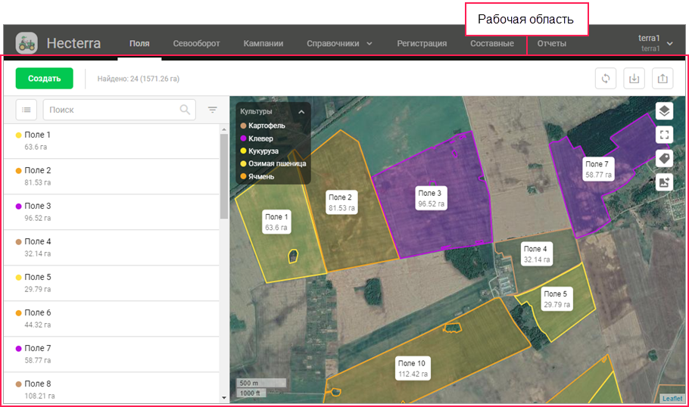Click the image overlay icon on map
This screenshot has height=407, width=689.
(664, 182)
